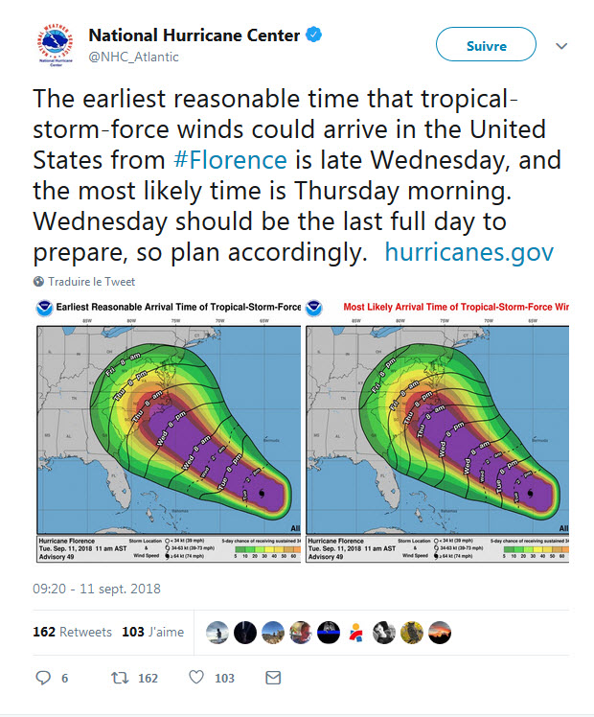Open first liker's profile avatar

click(217, 633)
